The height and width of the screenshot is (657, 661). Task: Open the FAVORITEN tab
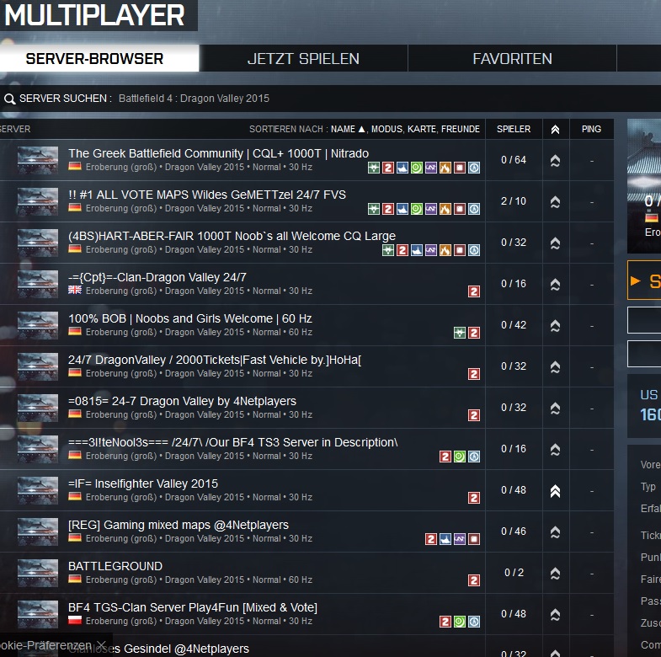click(512, 58)
